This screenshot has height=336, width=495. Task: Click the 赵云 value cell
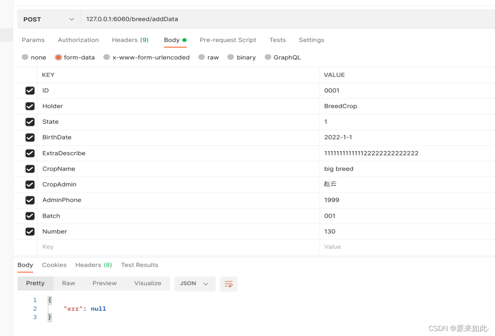[407, 185]
